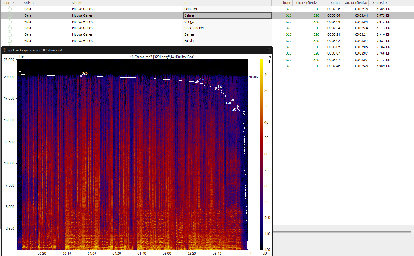Screen dimensions: 414x256
Task: Click the 00:02:46 cell in Durata column
Action: [x=334, y=66]
